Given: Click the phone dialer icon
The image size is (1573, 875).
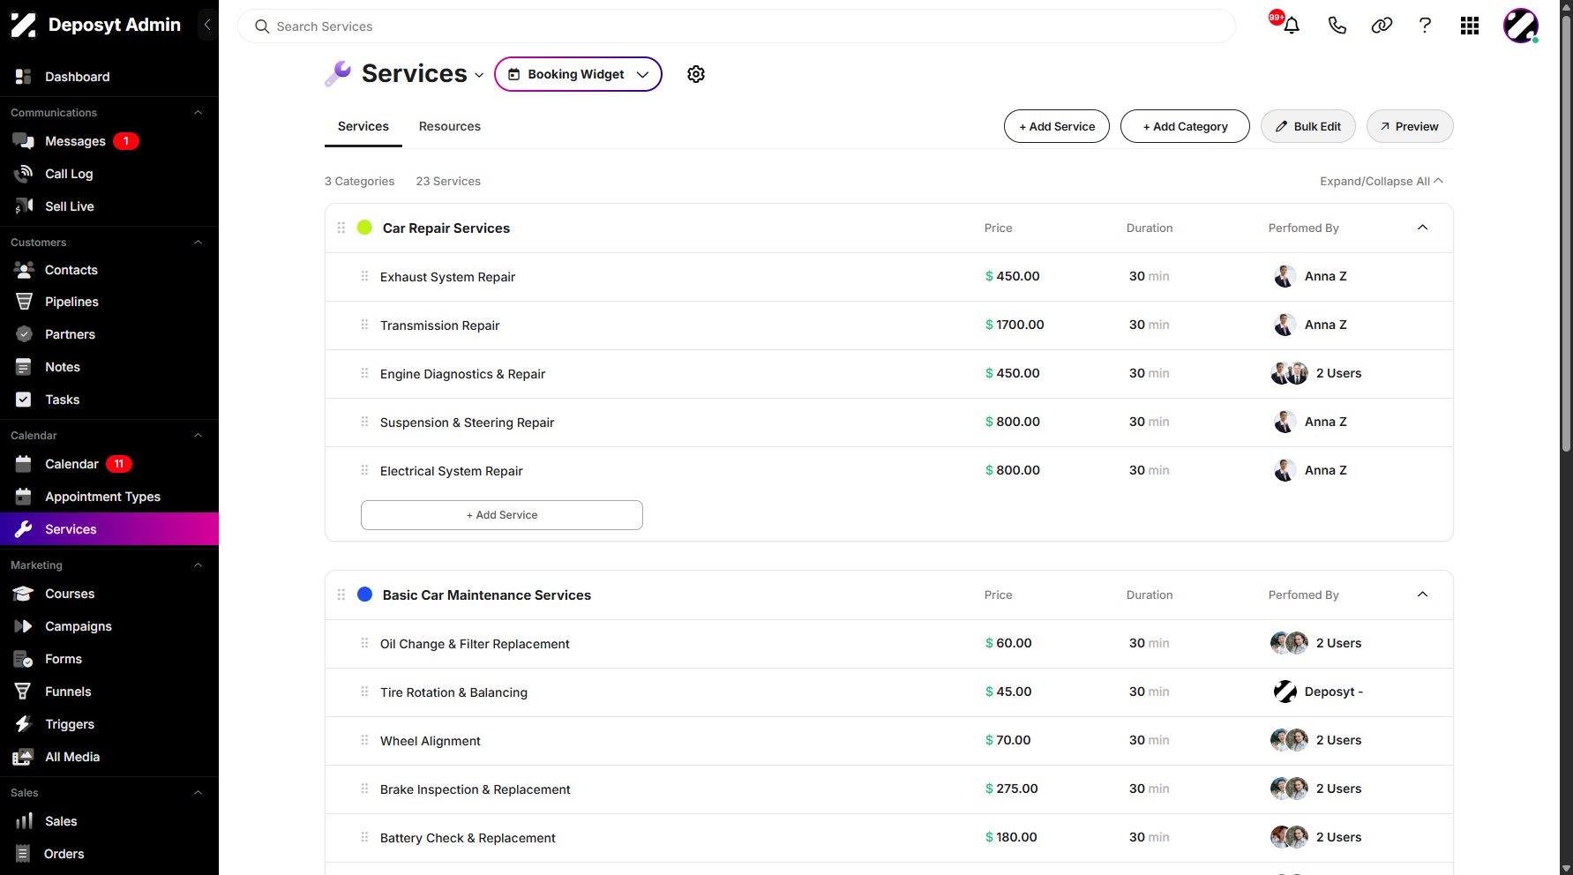Looking at the screenshot, I should point(1337,26).
